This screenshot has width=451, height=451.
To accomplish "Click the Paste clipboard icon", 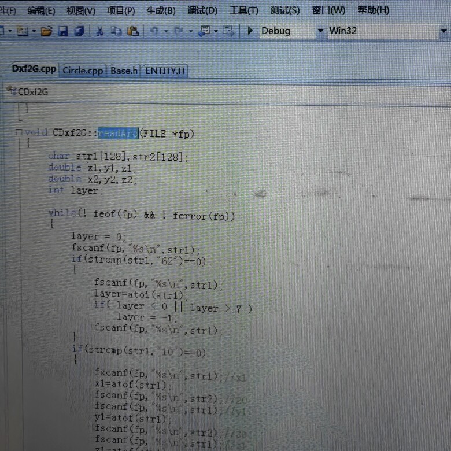I will 133,31.
